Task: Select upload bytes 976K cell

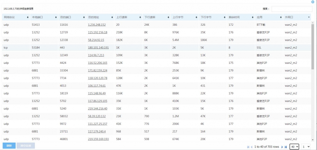Action: point(184,32)
